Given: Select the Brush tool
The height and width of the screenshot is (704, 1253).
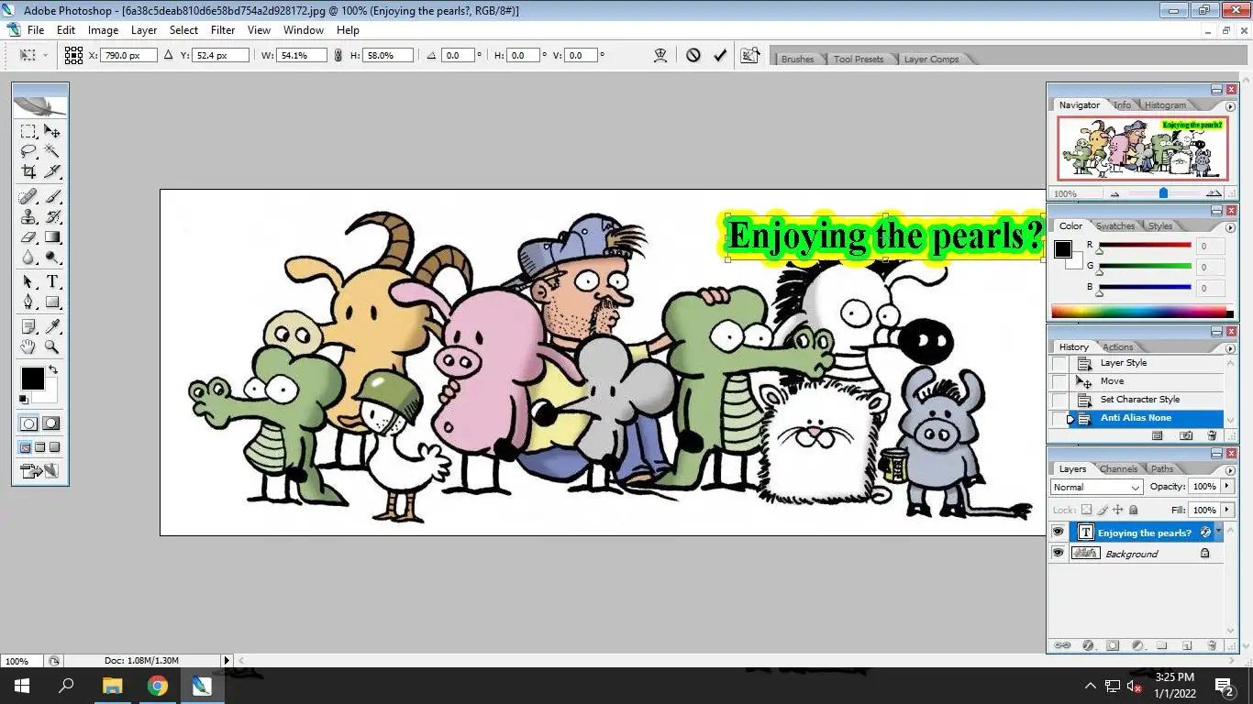Looking at the screenshot, I should point(52,196).
